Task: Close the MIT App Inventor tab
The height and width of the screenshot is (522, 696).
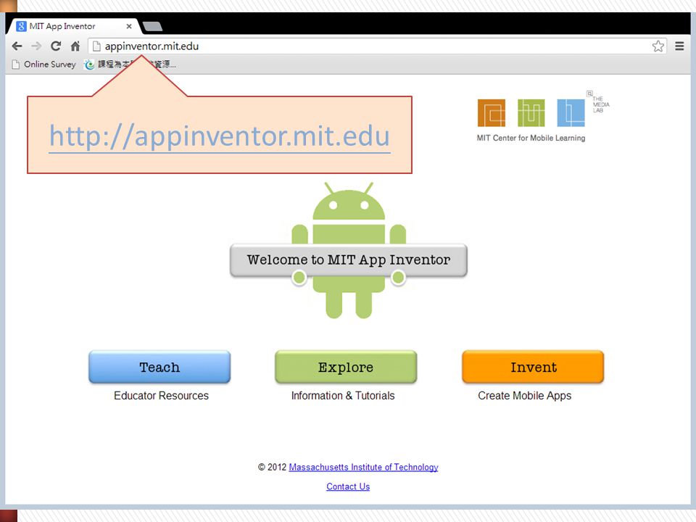Action: (x=129, y=26)
